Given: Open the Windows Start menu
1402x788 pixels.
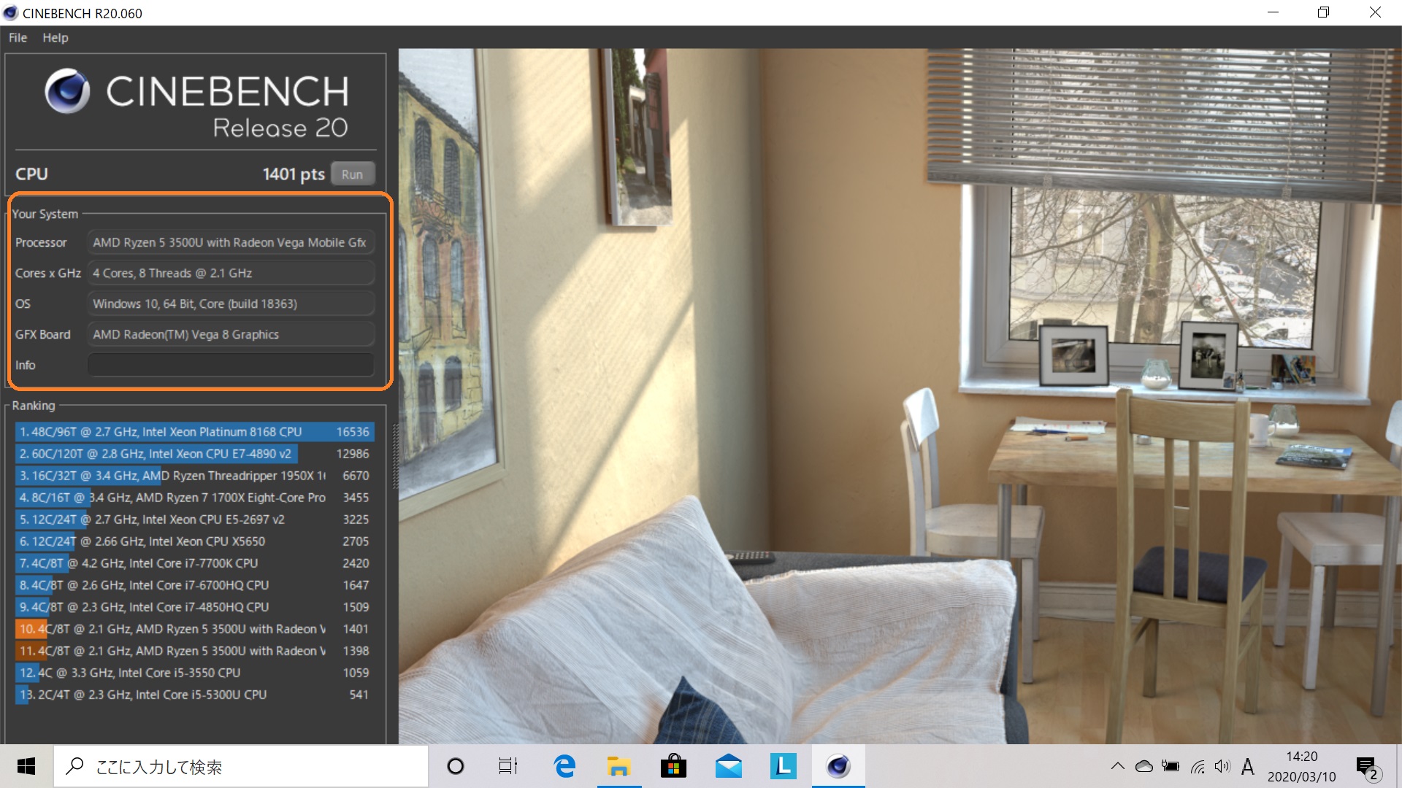Looking at the screenshot, I should tap(26, 766).
